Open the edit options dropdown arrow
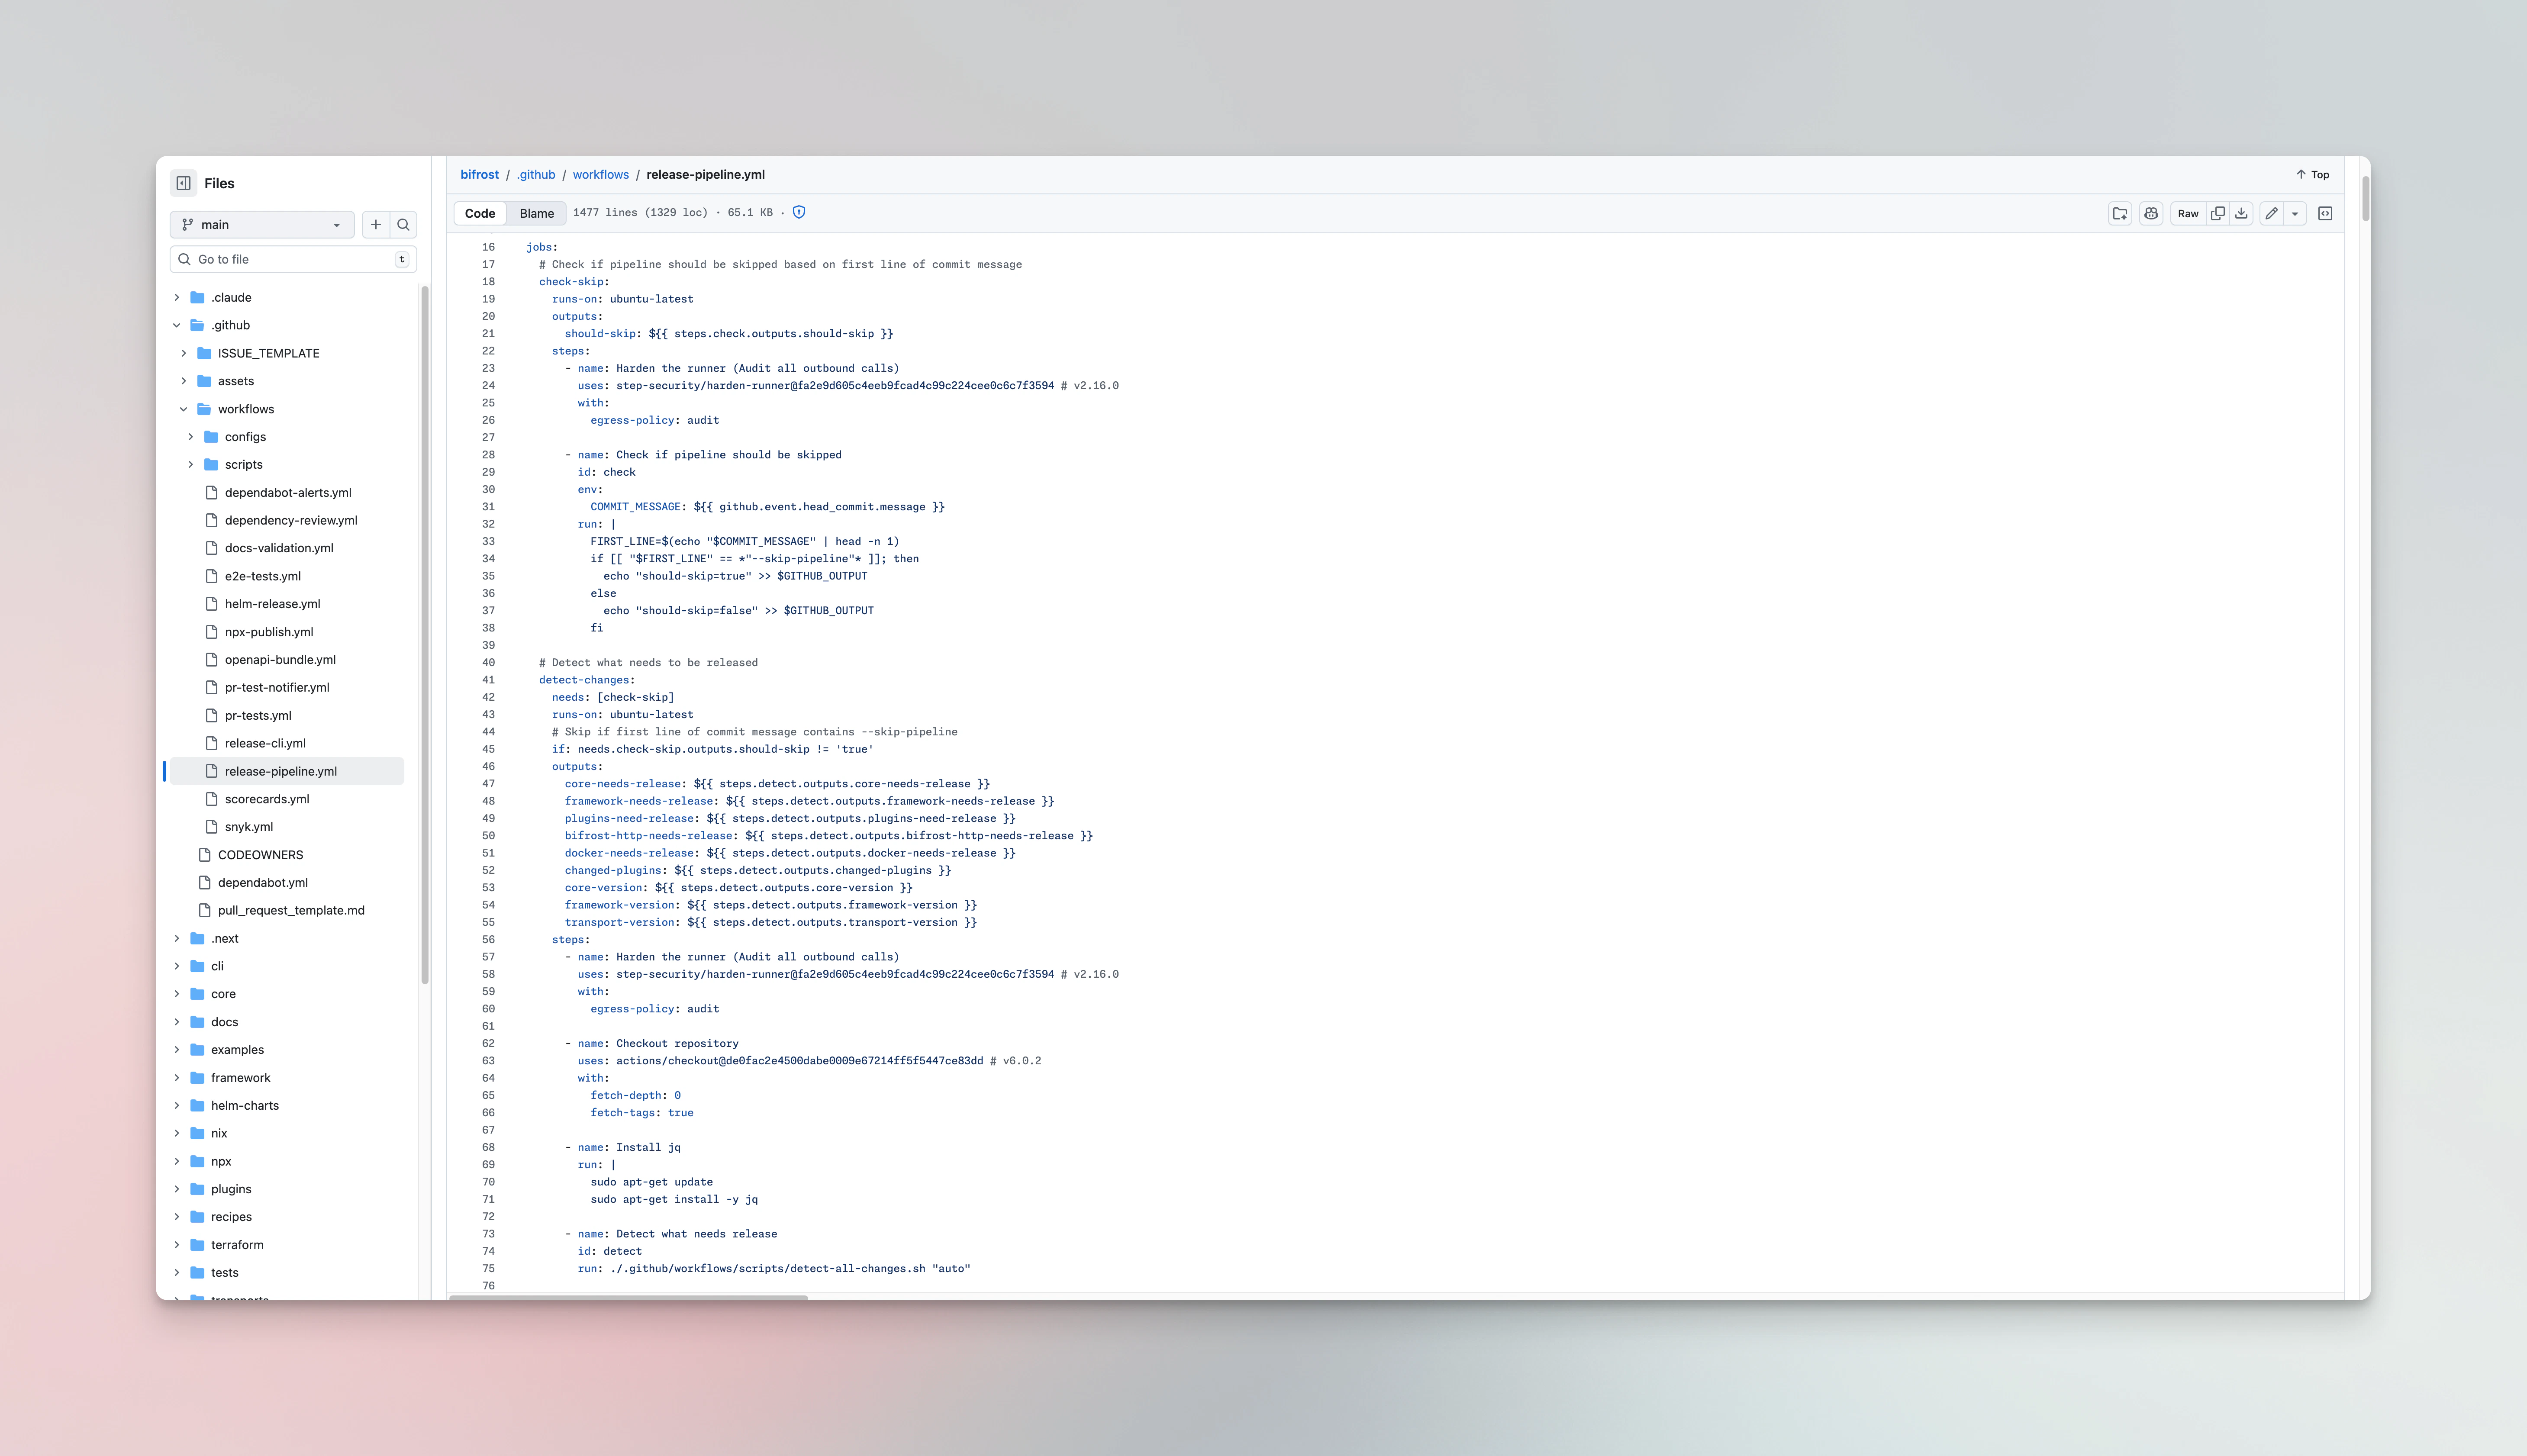The height and width of the screenshot is (1456, 2527). pos(2296,213)
